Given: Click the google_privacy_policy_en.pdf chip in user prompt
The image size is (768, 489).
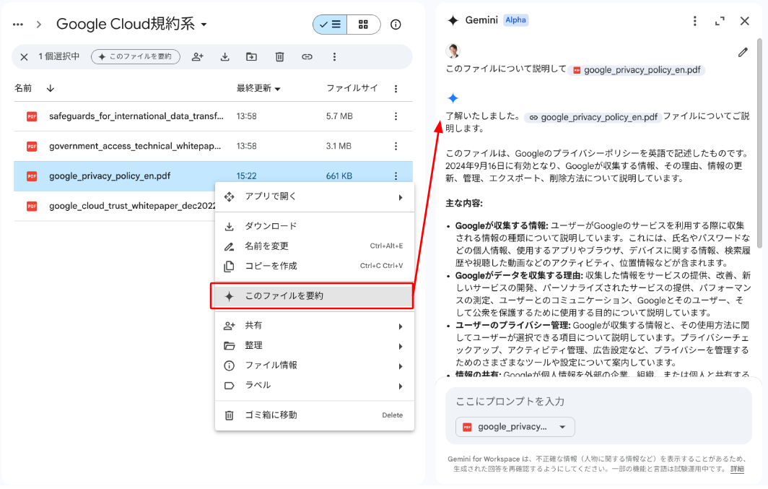Looking at the screenshot, I should [637, 70].
